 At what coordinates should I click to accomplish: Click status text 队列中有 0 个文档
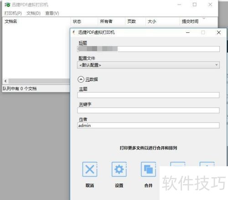(20, 89)
